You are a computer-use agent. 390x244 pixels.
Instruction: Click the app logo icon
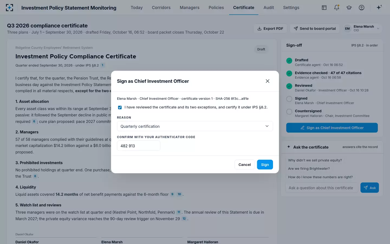9,8
